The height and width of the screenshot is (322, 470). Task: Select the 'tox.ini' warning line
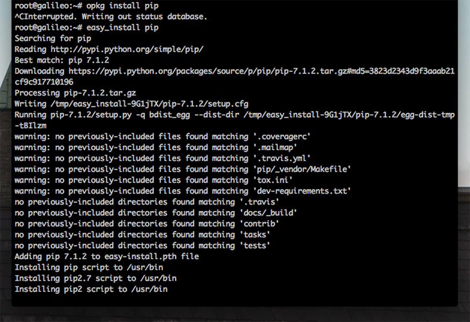click(x=151, y=180)
